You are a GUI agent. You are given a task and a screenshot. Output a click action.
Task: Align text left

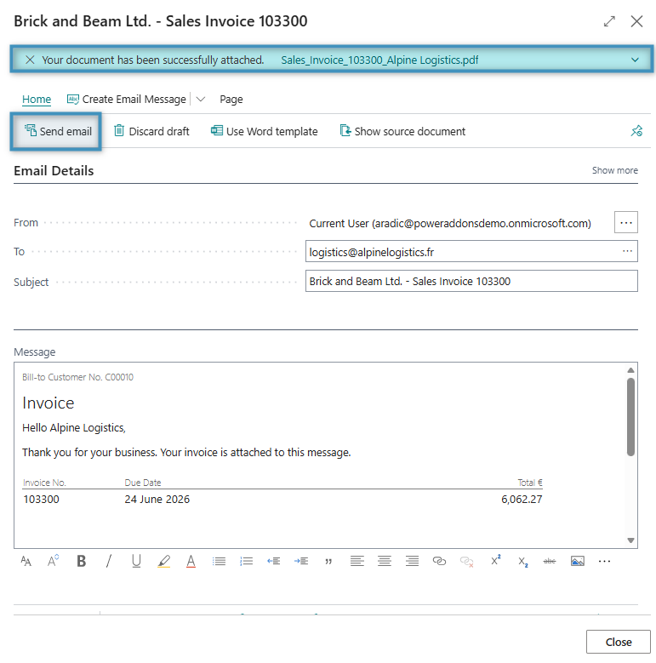coord(357,561)
